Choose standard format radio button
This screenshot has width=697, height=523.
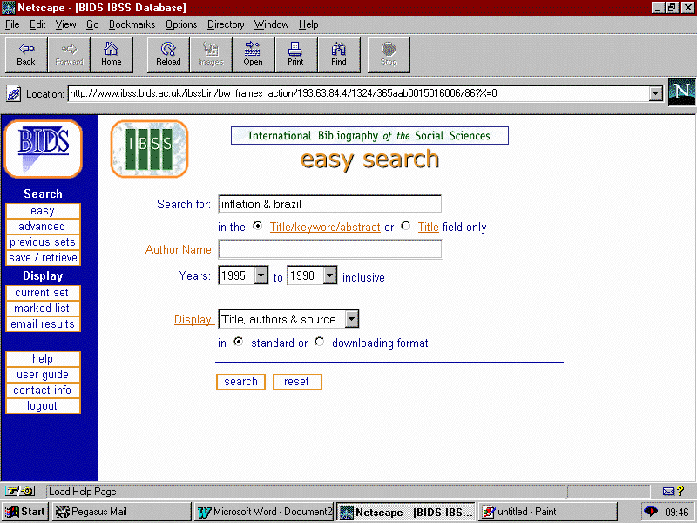pos(239,342)
